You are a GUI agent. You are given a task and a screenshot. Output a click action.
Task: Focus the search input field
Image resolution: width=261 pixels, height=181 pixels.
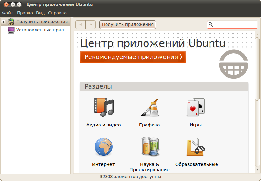click(x=232, y=24)
